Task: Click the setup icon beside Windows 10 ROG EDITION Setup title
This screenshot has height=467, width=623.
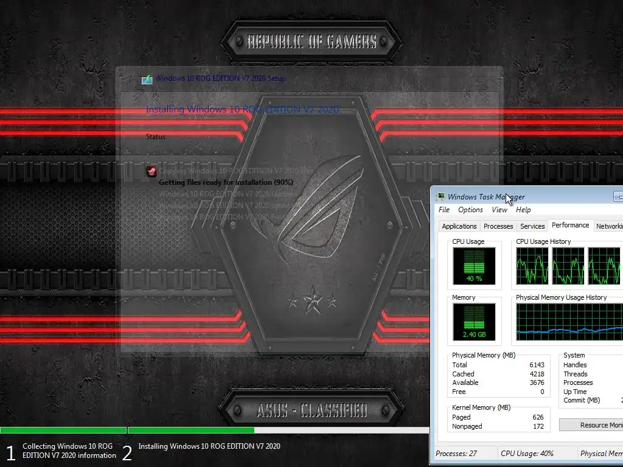Action: click(x=147, y=79)
